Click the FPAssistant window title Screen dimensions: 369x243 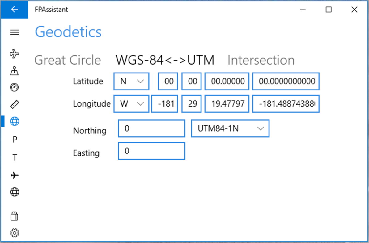tap(51, 9)
